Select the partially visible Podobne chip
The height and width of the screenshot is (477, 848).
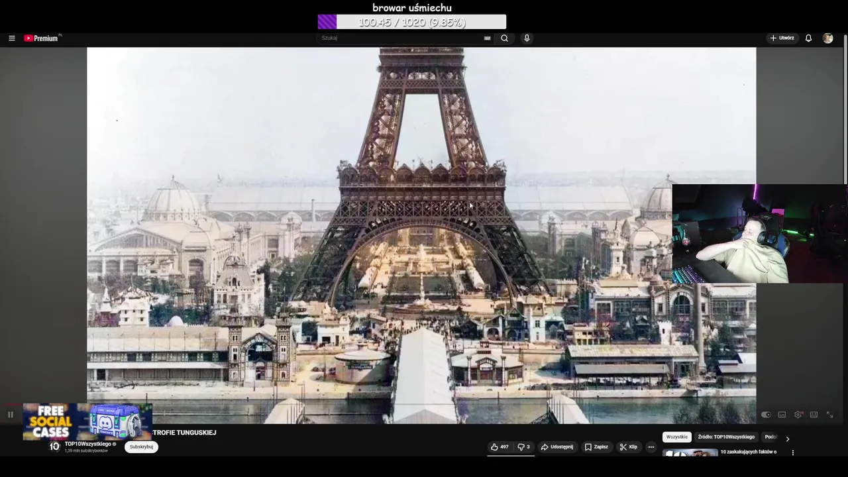click(x=770, y=437)
